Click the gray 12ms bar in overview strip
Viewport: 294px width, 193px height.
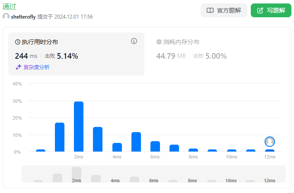coord(269,180)
